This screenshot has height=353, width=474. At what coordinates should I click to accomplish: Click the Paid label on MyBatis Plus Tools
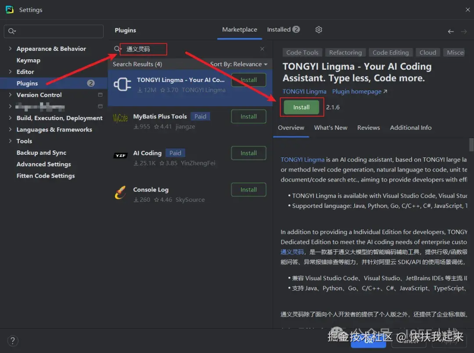[x=200, y=116]
